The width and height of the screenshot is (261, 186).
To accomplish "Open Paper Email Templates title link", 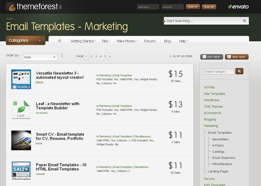I will click(61, 167).
